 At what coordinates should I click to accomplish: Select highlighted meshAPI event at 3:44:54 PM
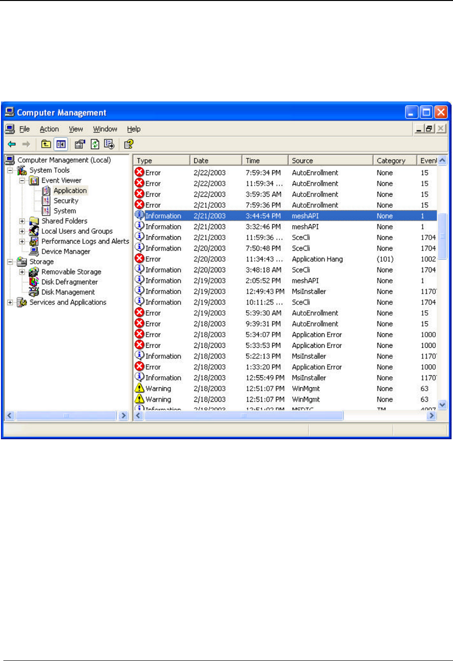(285, 216)
